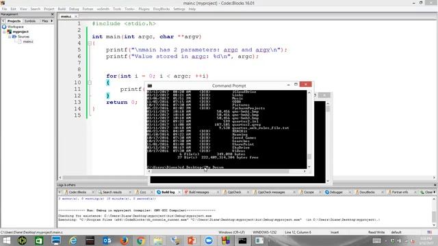Open the File menu

(x=4, y=9)
